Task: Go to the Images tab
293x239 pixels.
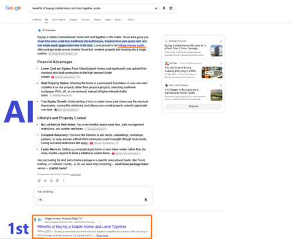Action: [x=73, y=19]
